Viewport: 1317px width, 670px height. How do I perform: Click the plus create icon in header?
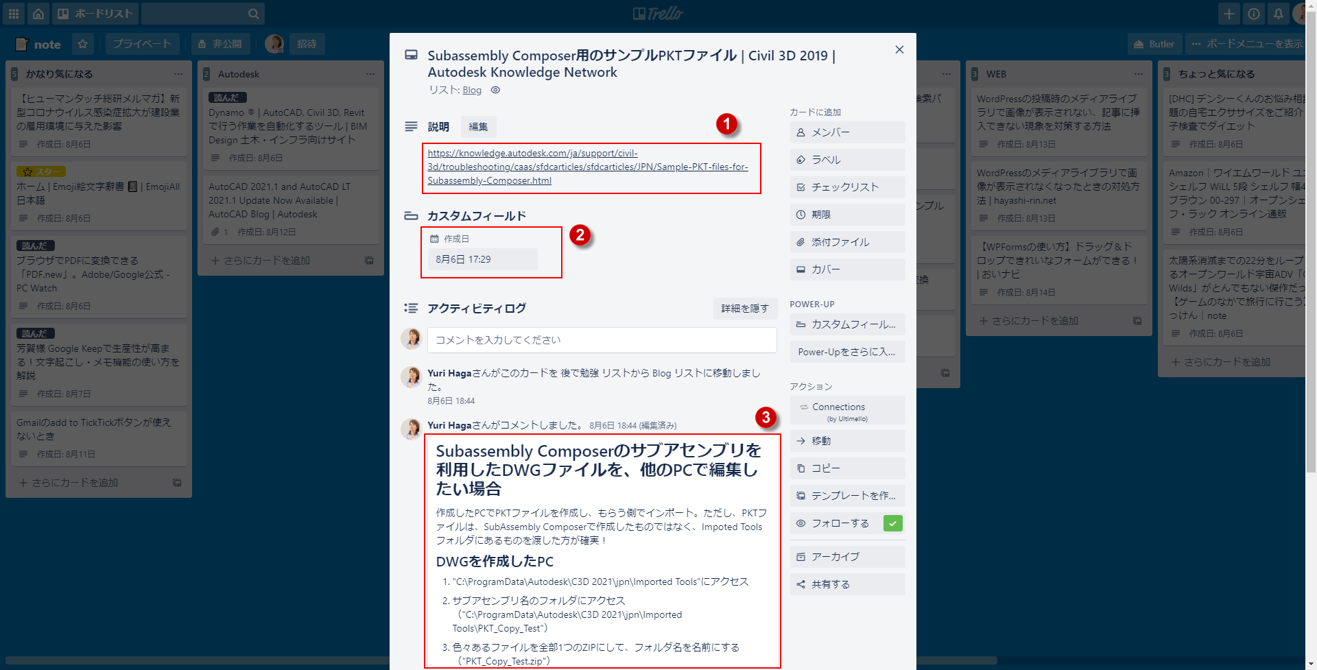coord(1229,14)
